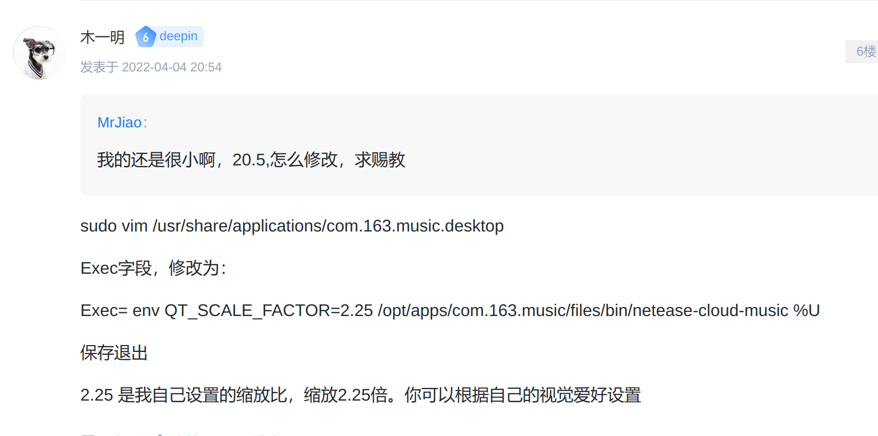This screenshot has width=878, height=436.
Task: Click the level 6 pentagon badge icon
Action: click(145, 37)
